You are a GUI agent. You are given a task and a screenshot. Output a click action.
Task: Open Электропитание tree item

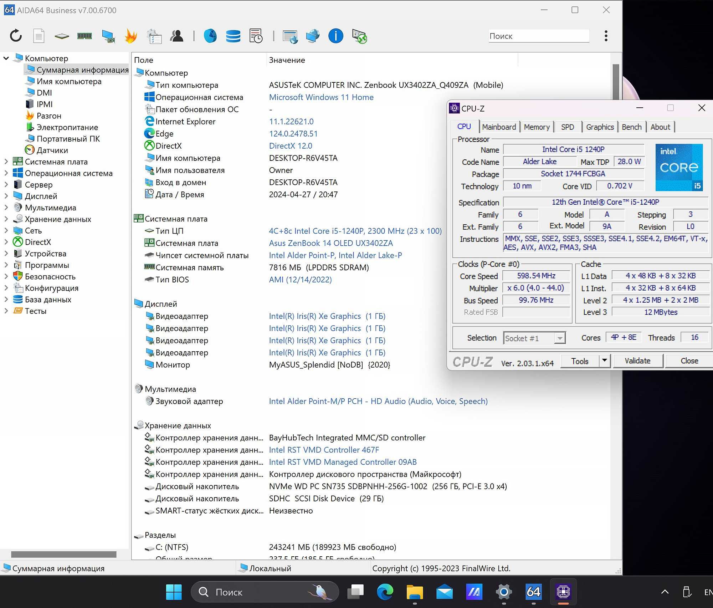tap(67, 127)
